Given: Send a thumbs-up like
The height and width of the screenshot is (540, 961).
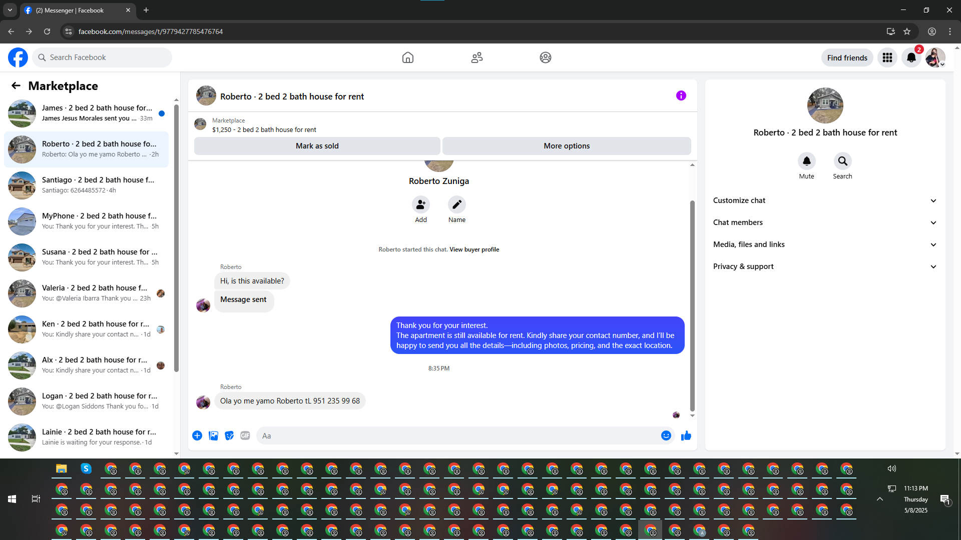Looking at the screenshot, I should (686, 435).
